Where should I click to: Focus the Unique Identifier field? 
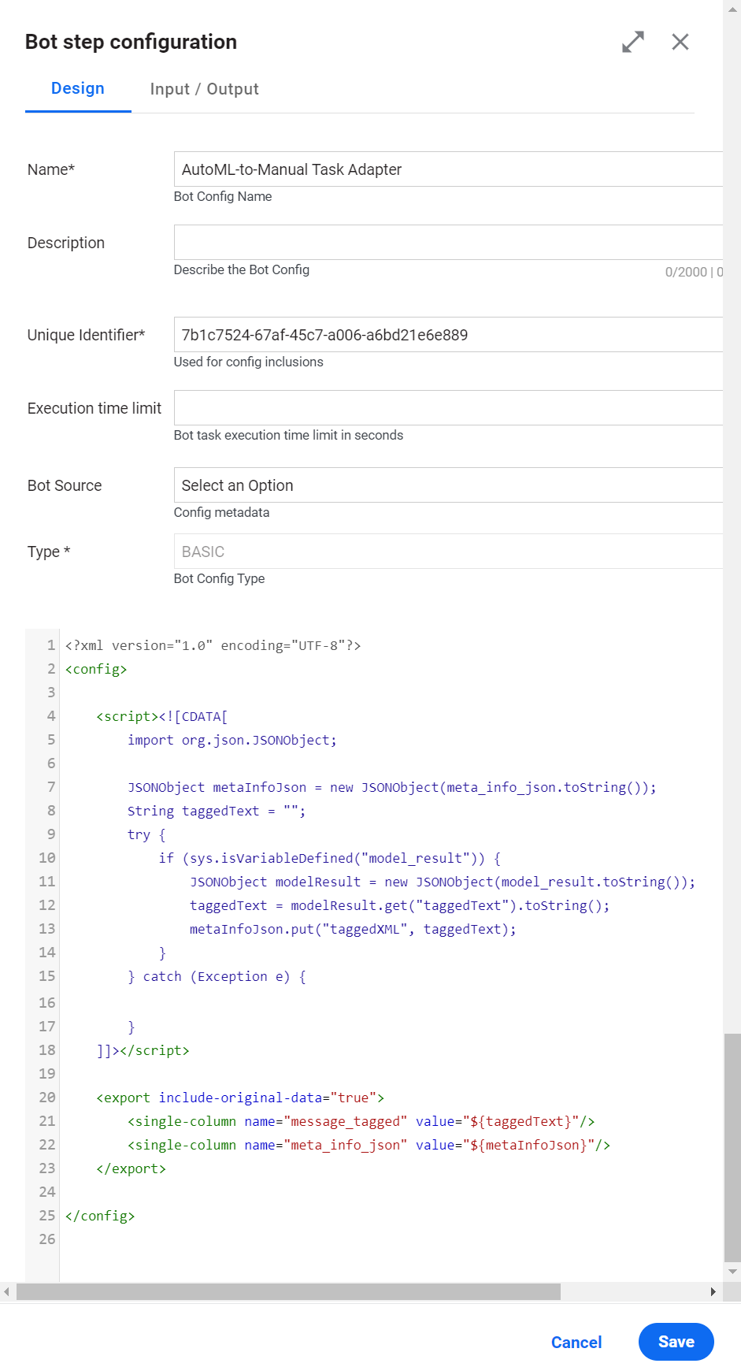tap(448, 335)
